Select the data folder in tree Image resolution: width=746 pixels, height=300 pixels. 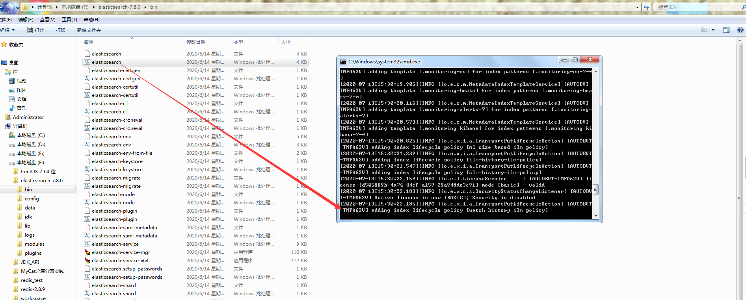pyautogui.click(x=30, y=207)
